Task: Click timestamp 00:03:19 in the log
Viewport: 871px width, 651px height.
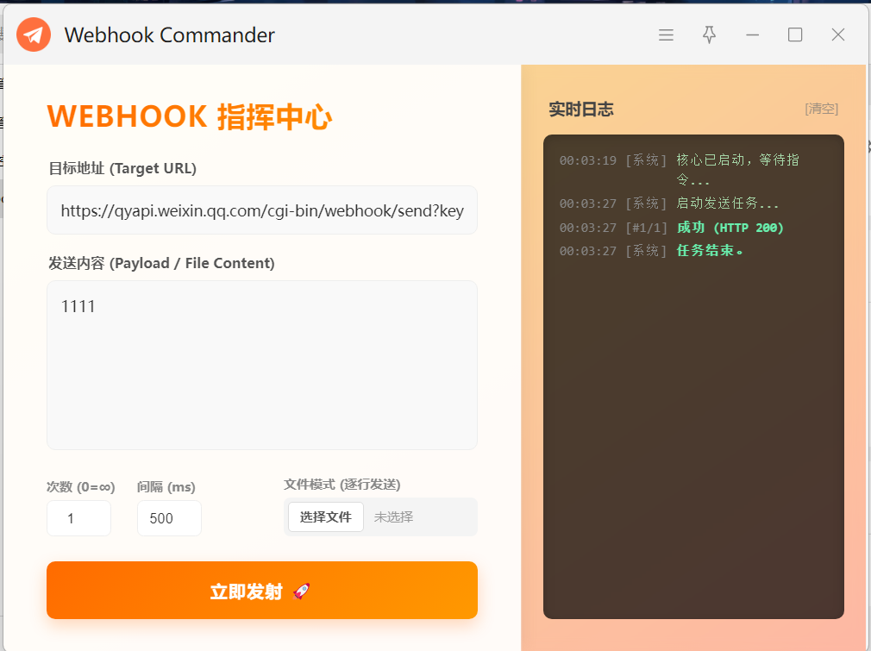Action: click(x=587, y=160)
